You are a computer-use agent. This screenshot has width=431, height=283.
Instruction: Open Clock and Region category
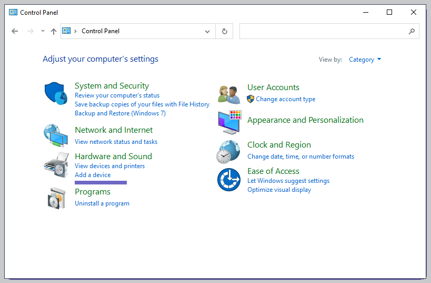coord(279,145)
